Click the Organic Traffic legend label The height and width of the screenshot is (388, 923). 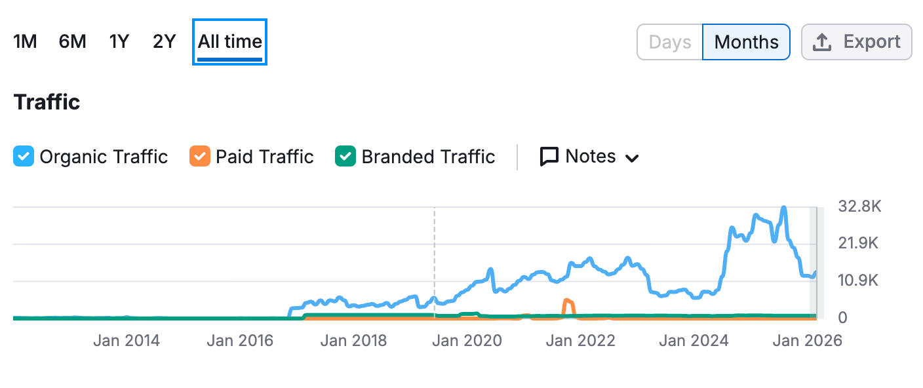[104, 157]
